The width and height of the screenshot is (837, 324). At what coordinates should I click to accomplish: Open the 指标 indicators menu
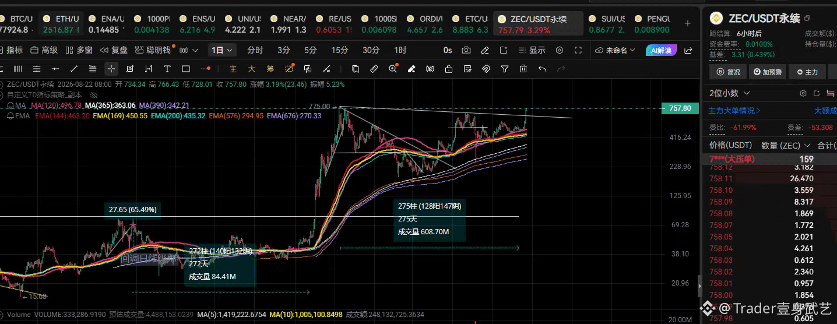pyautogui.click(x=12, y=51)
